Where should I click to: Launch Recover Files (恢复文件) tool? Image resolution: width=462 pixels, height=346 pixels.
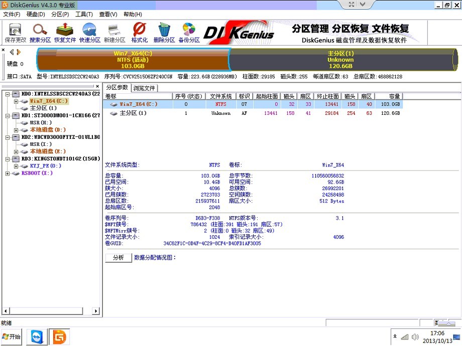[x=65, y=33]
